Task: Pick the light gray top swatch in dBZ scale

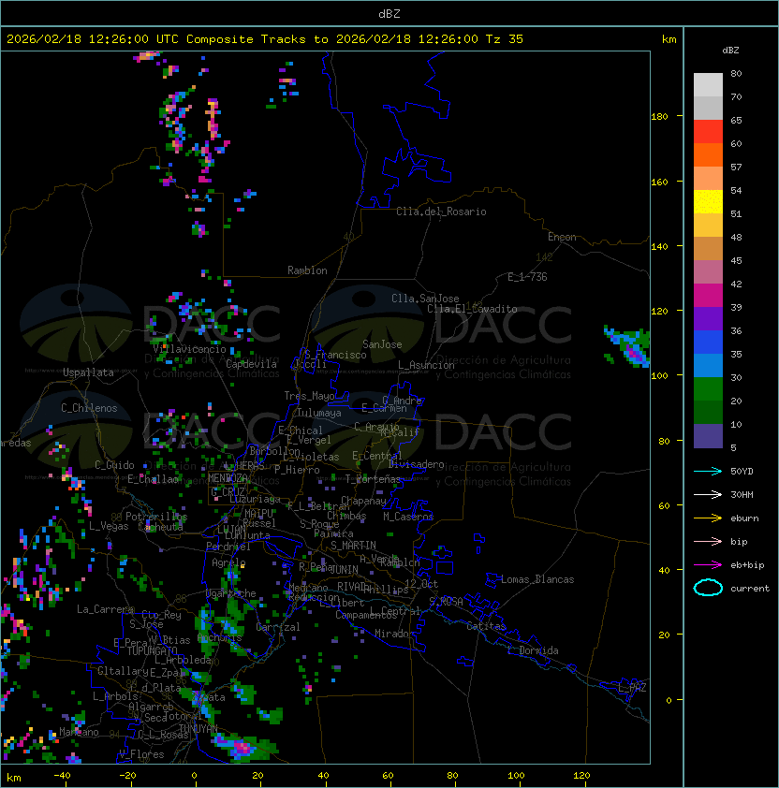Action: coord(708,84)
